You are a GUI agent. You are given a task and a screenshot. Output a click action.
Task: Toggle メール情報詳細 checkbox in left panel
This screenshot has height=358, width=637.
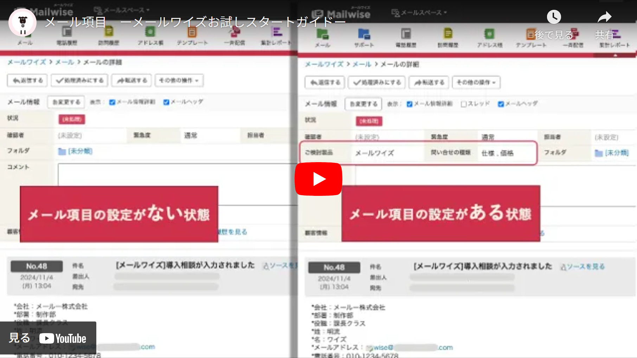click(112, 102)
